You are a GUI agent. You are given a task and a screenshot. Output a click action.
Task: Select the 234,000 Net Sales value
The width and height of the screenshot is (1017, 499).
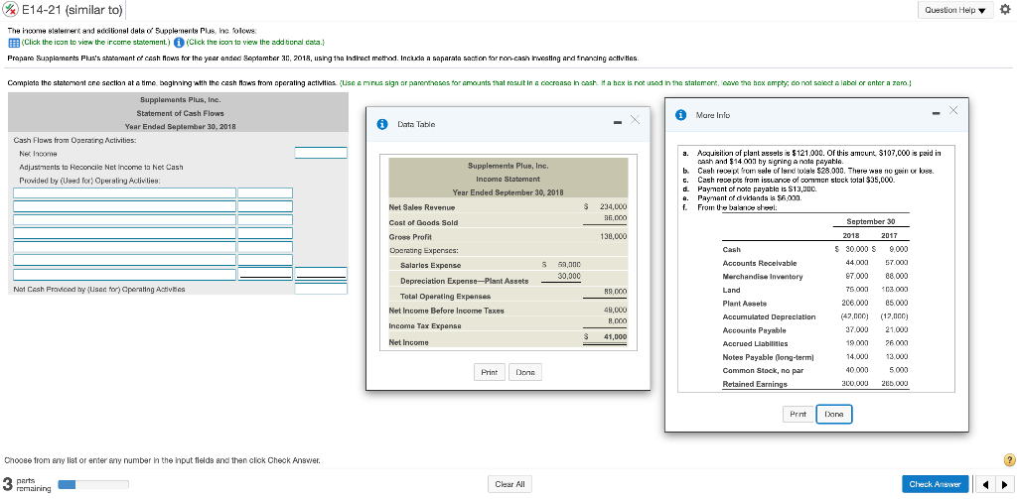click(614, 207)
